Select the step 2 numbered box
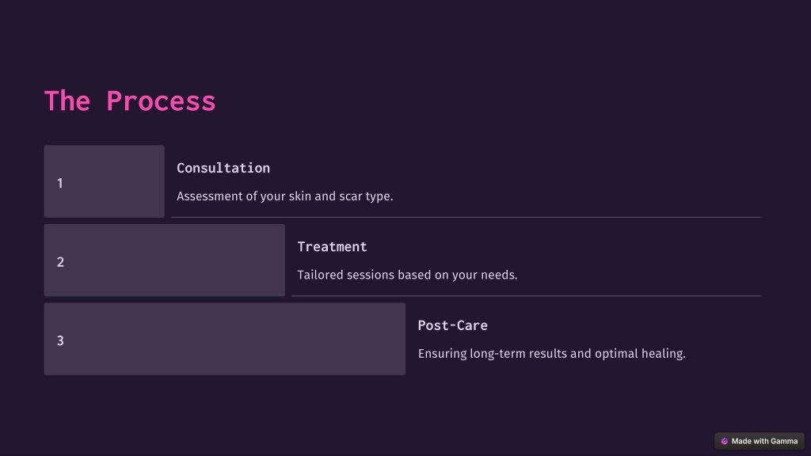811x456 pixels. click(165, 260)
